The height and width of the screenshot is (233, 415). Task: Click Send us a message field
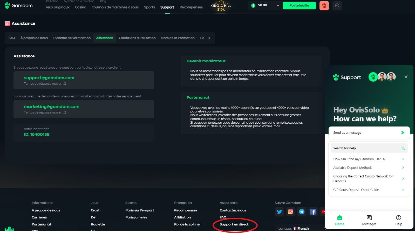click(369, 132)
